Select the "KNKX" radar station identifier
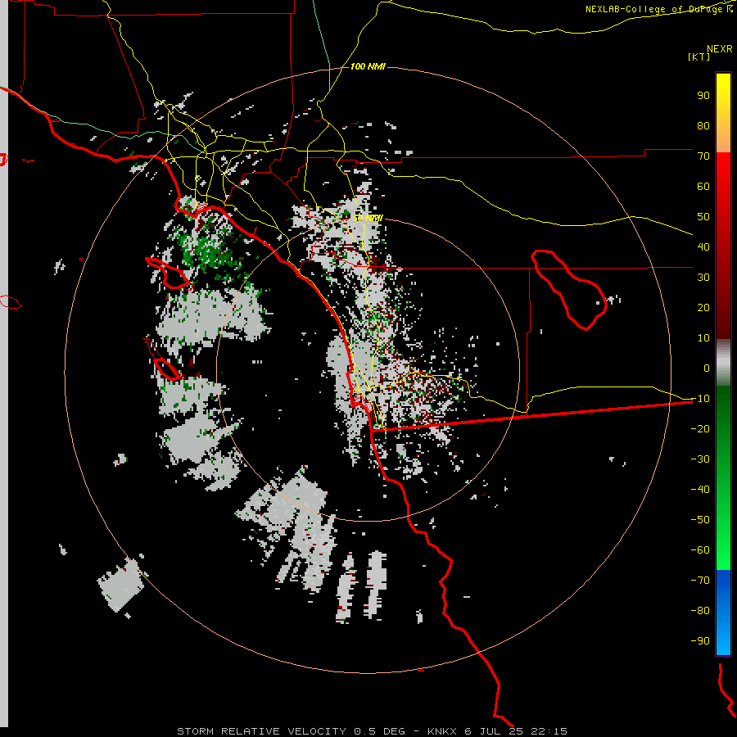The height and width of the screenshot is (737, 737). click(442, 731)
